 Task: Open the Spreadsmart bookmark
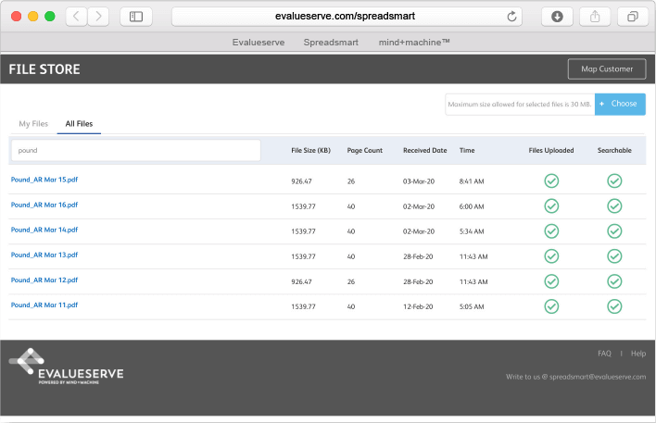click(331, 43)
